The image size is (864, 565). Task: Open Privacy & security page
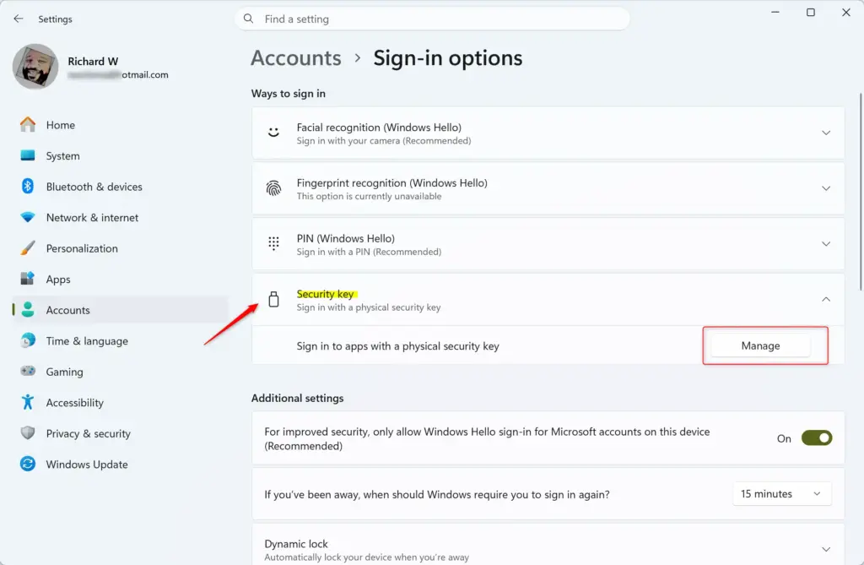[120, 434]
